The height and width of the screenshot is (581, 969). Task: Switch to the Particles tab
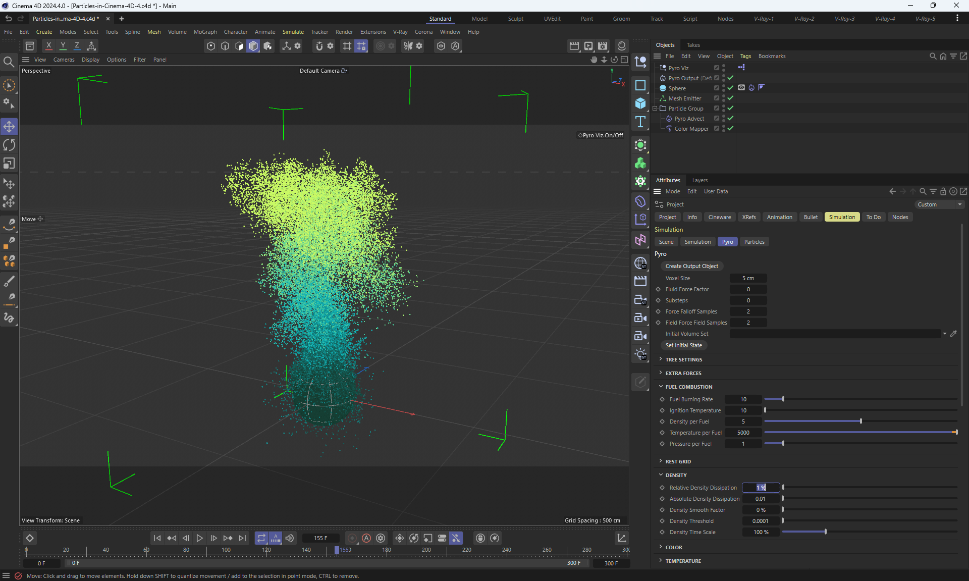click(x=754, y=242)
